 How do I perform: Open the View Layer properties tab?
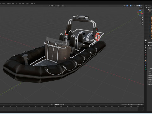click(146, 50)
